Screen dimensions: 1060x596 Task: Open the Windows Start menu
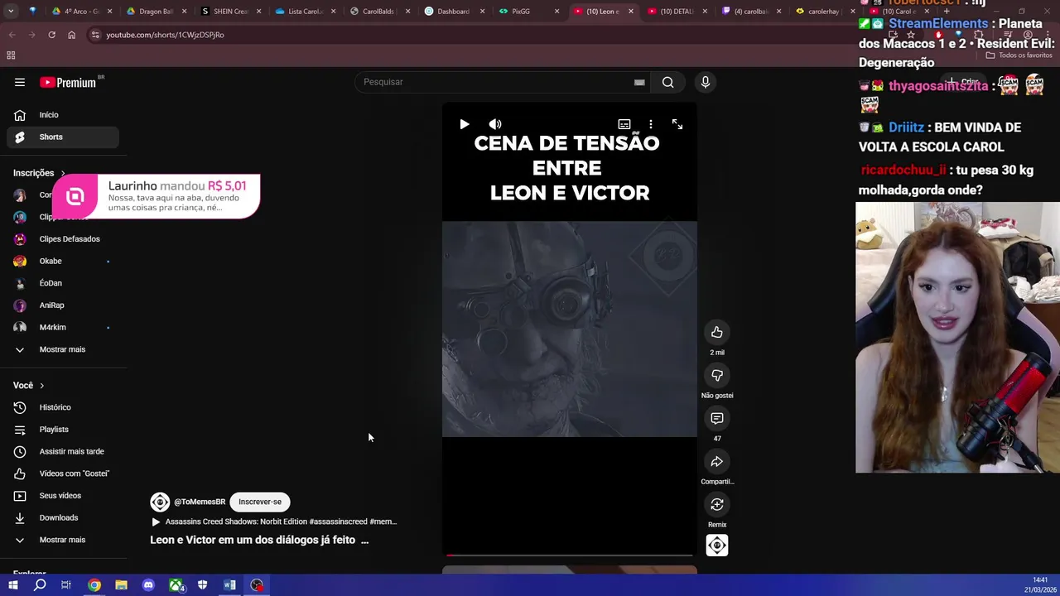[x=12, y=585]
